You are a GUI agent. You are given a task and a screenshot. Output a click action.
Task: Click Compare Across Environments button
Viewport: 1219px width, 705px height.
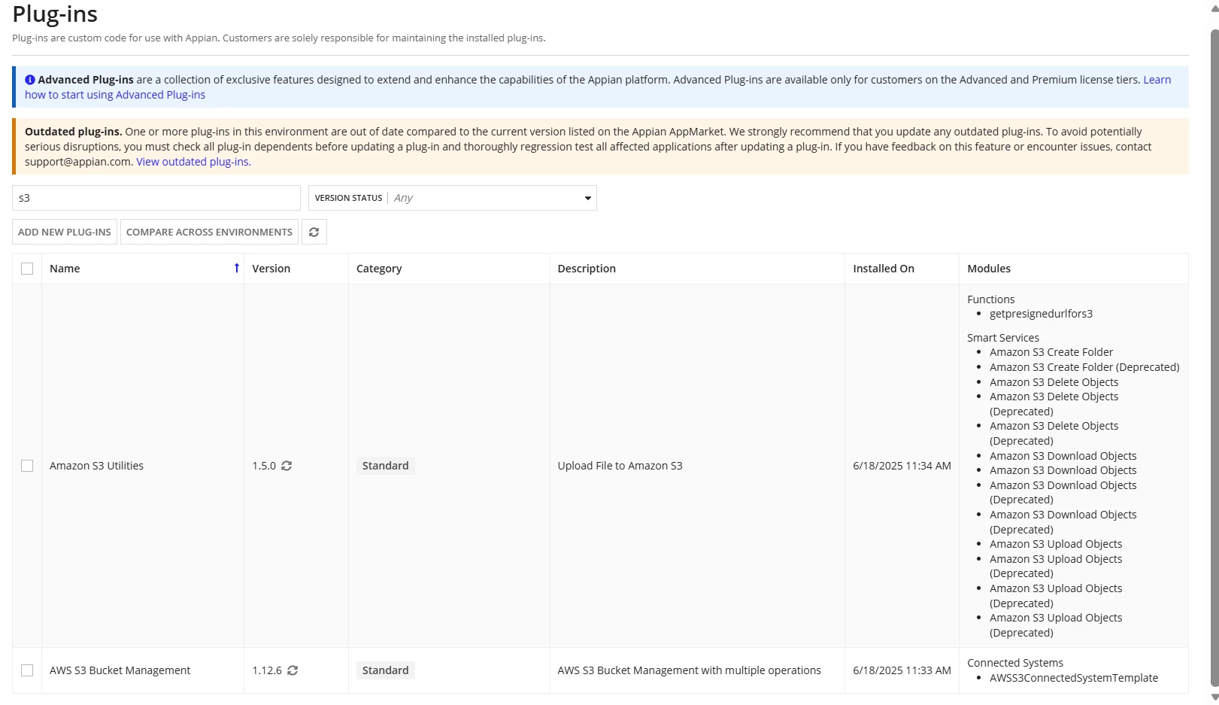(x=209, y=232)
